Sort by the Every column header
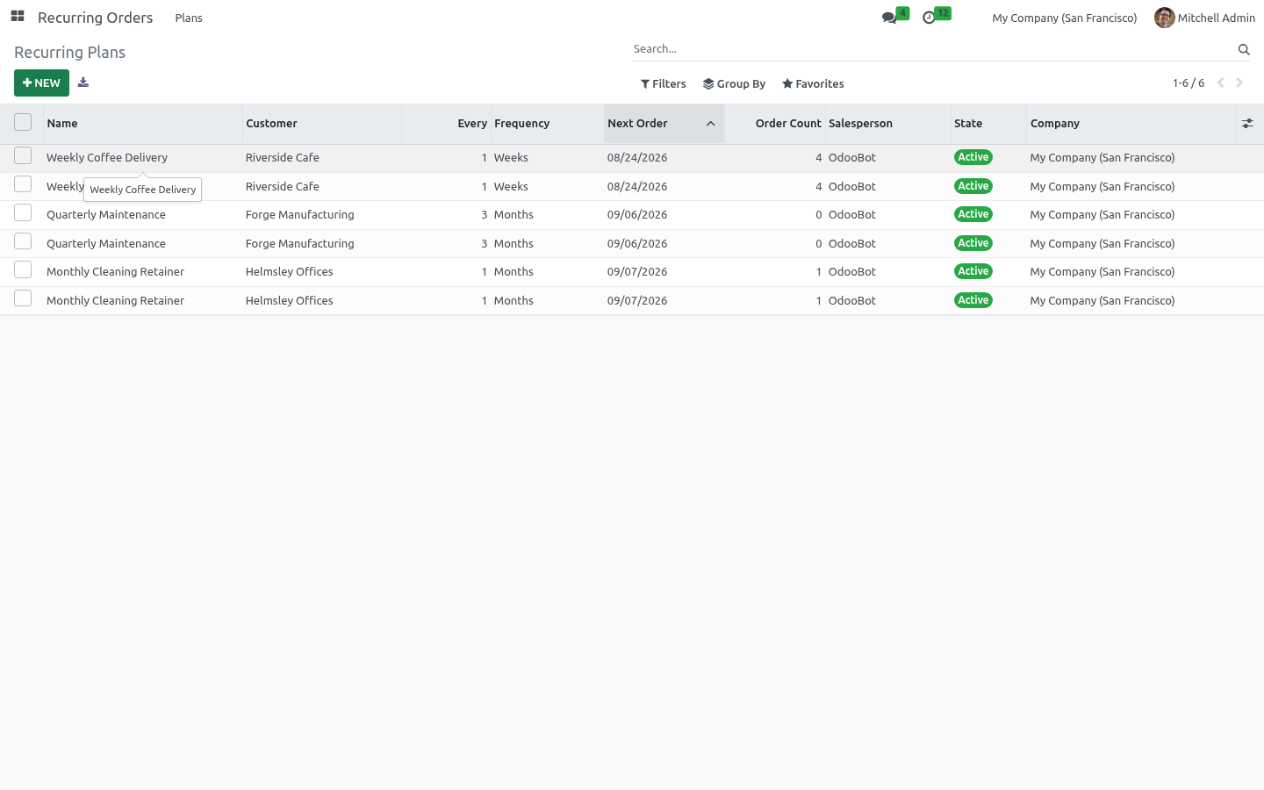This screenshot has width=1264, height=790. tap(447, 124)
